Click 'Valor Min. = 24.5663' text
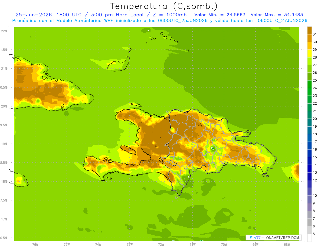Image resolution: width=322 pixels, height=248 pixels. pyautogui.click(x=220, y=15)
